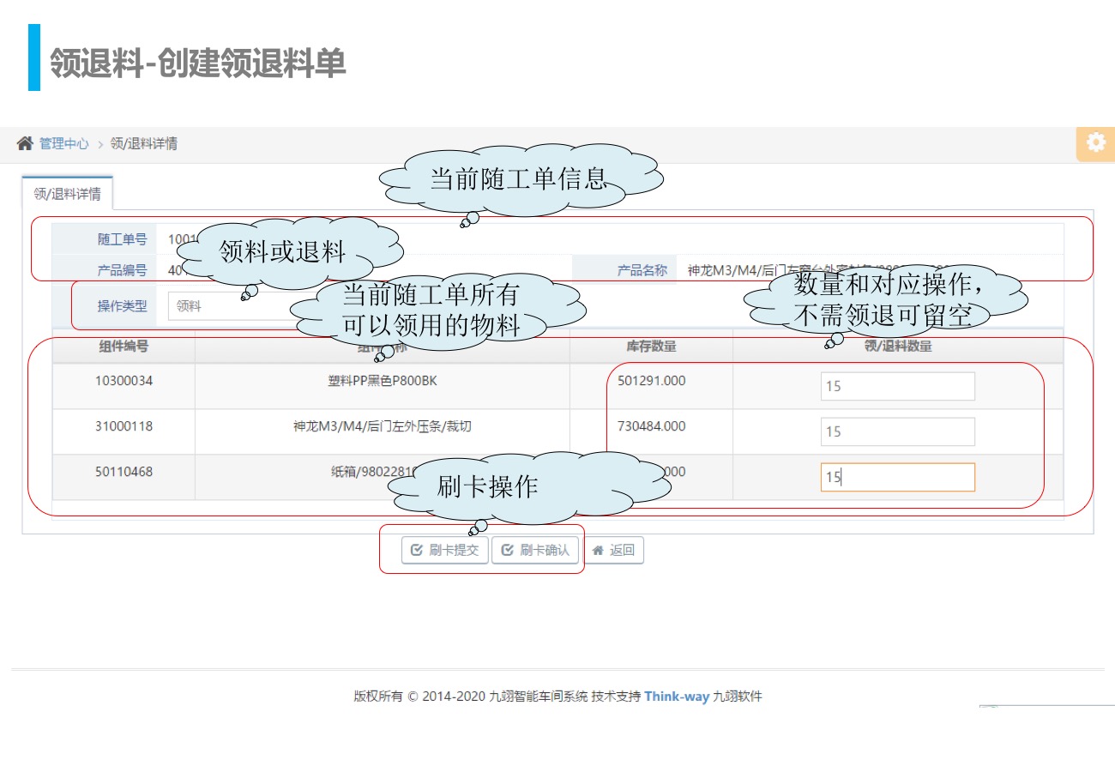Open settings via the orange gear icon

click(1095, 143)
